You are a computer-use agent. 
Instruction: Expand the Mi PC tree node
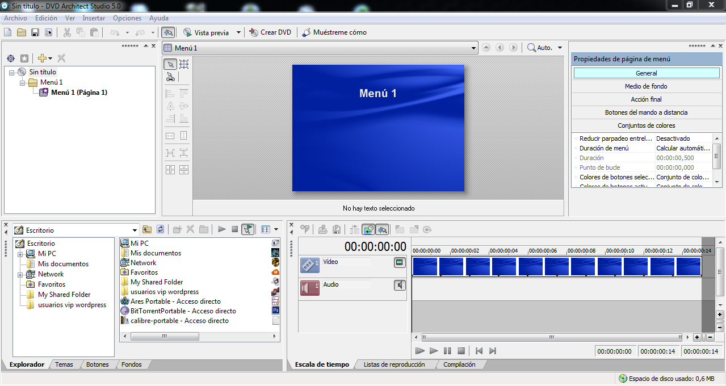coord(20,254)
